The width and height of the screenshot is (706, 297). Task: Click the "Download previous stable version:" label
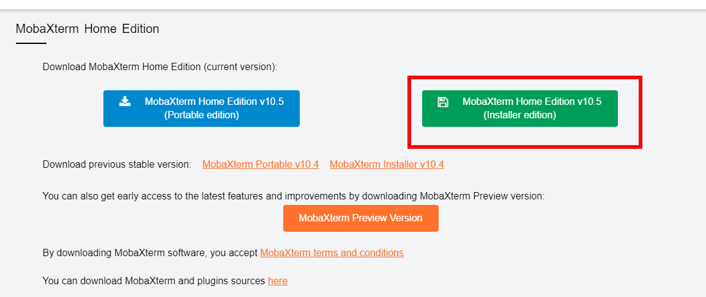coord(117,164)
